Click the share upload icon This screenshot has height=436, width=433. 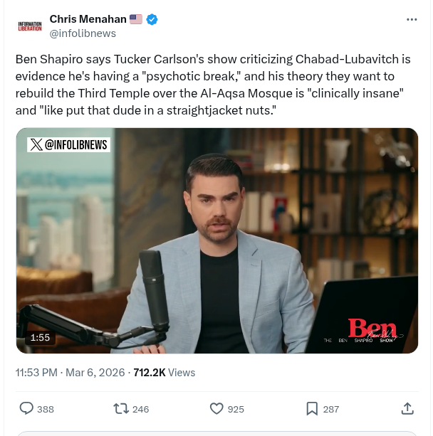point(407,408)
